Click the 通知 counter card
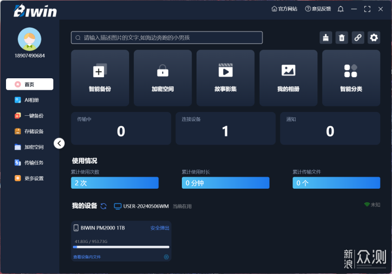This screenshot has width=392, height=274. [x=330, y=128]
